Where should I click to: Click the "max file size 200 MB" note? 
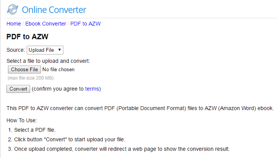(x=30, y=78)
